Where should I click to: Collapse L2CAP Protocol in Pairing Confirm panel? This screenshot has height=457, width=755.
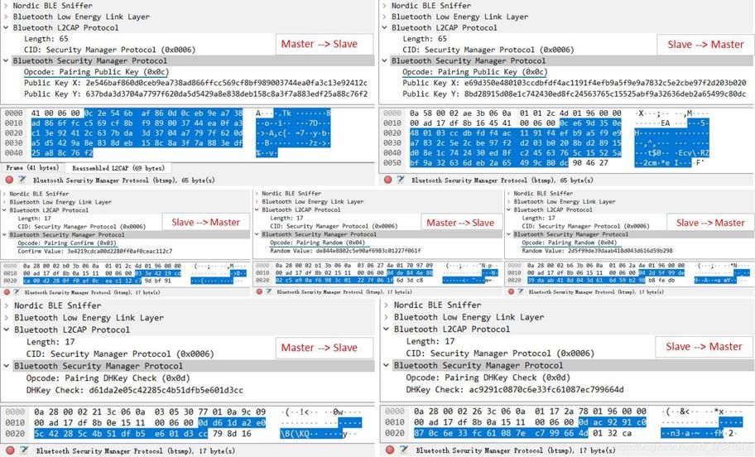click(x=5, y=210)
